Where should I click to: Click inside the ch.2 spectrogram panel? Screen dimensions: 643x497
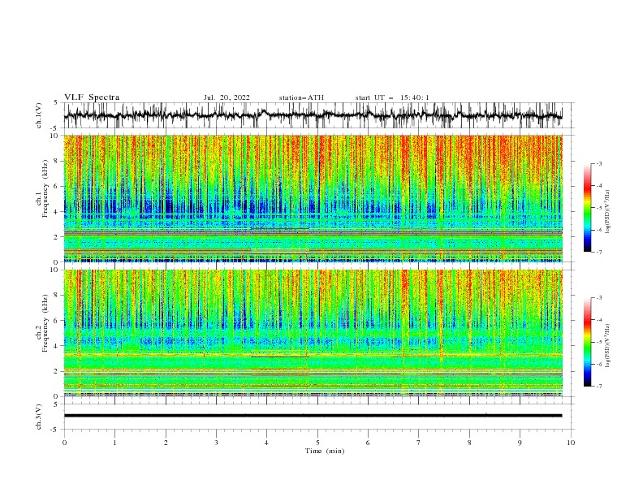313,333
